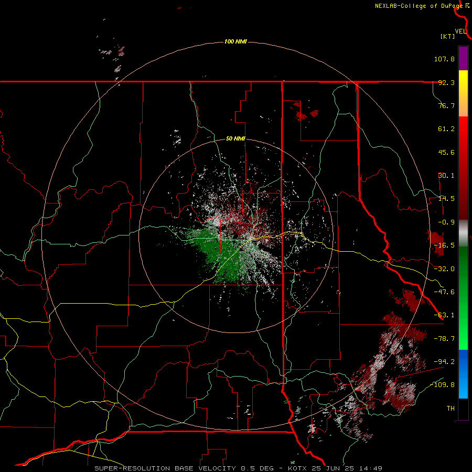Click the 45.6 velocity scale value

(x=446, y=152)
